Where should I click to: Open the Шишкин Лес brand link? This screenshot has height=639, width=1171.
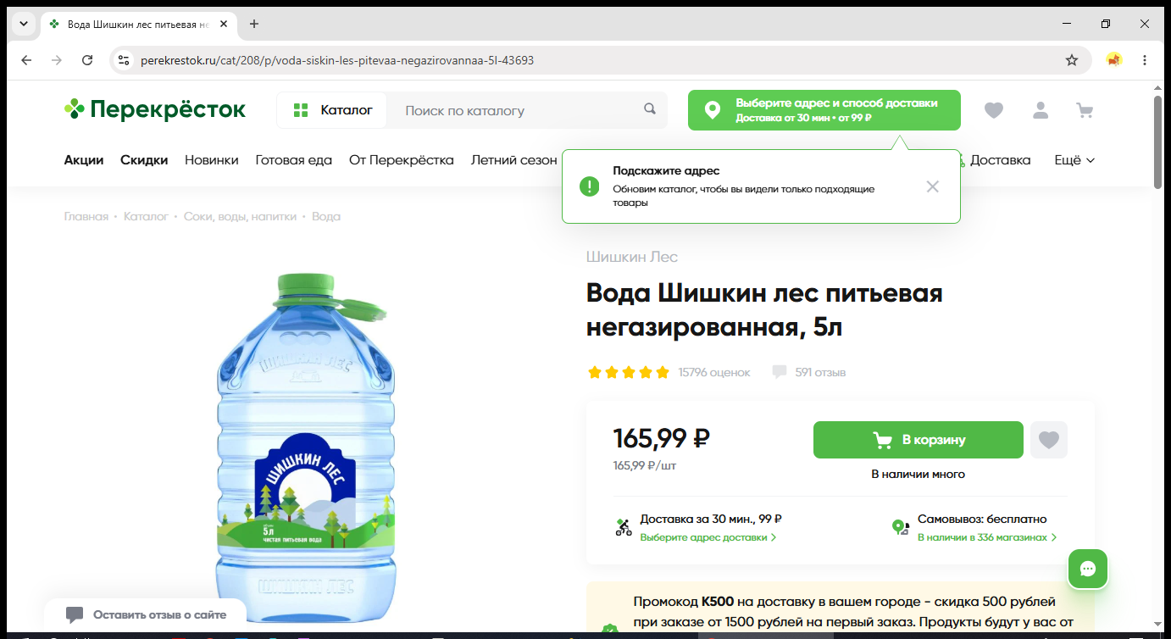click(632, 257)
